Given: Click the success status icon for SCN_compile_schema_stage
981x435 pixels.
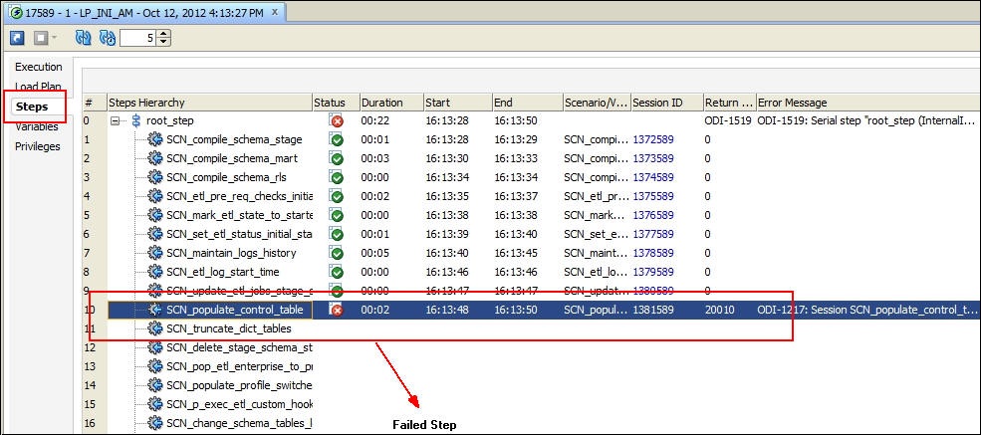Looking at the screenshot, I should pyautogui.click(x=337, y=139).
